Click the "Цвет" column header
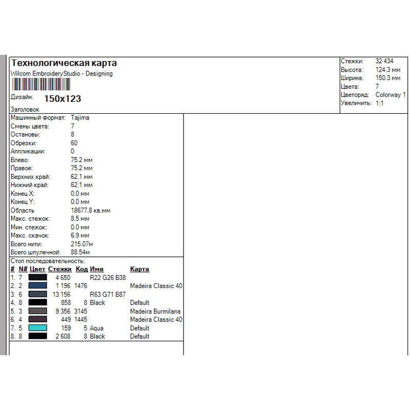This screenshot has width=410, height=410. tap(37, 269)
